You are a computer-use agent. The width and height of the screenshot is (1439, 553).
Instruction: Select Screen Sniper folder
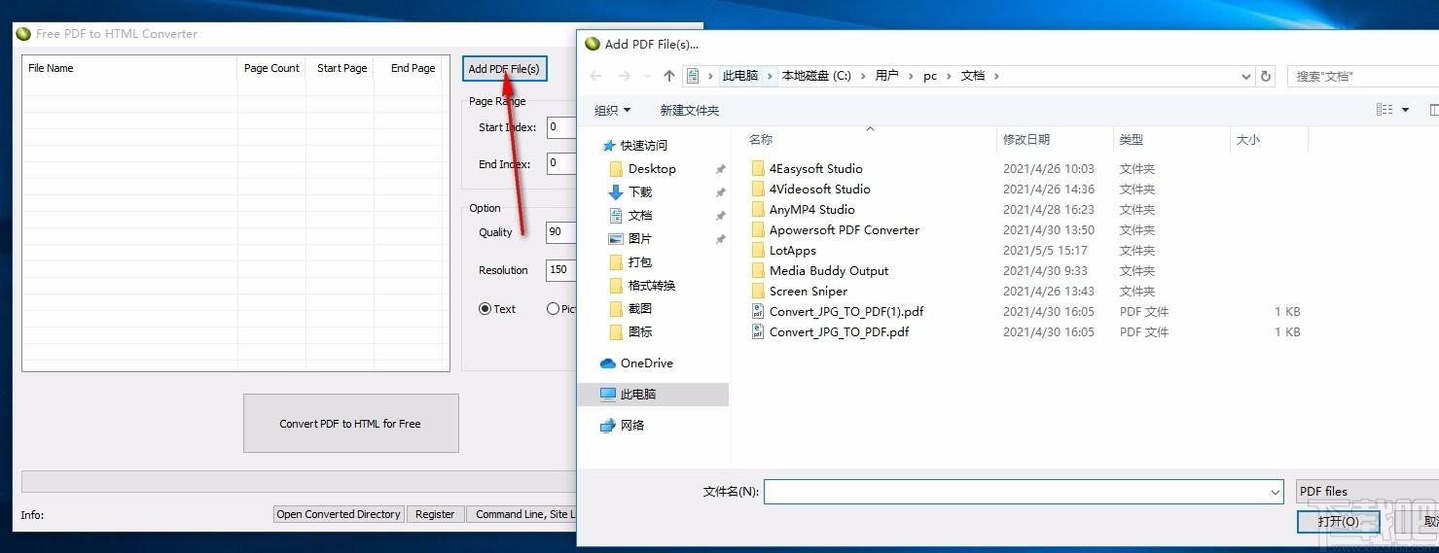click(808, 291)
